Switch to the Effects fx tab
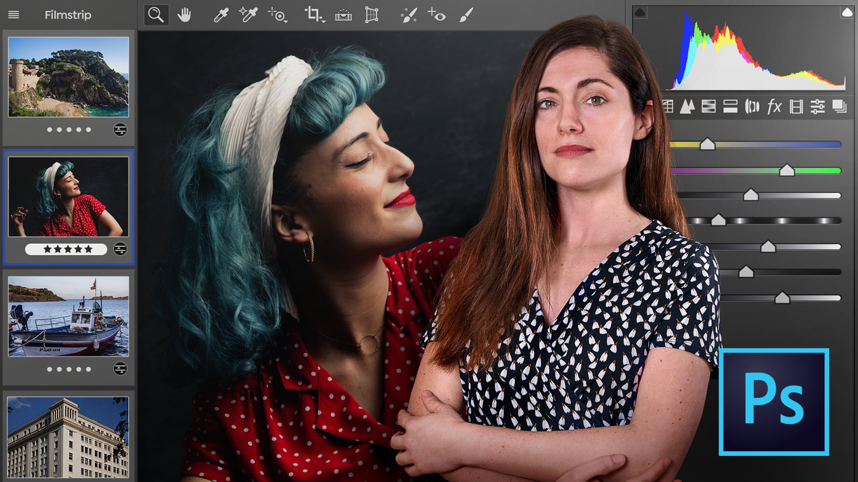The height and width of the screenshot is (482, 858). pos(774,107)
